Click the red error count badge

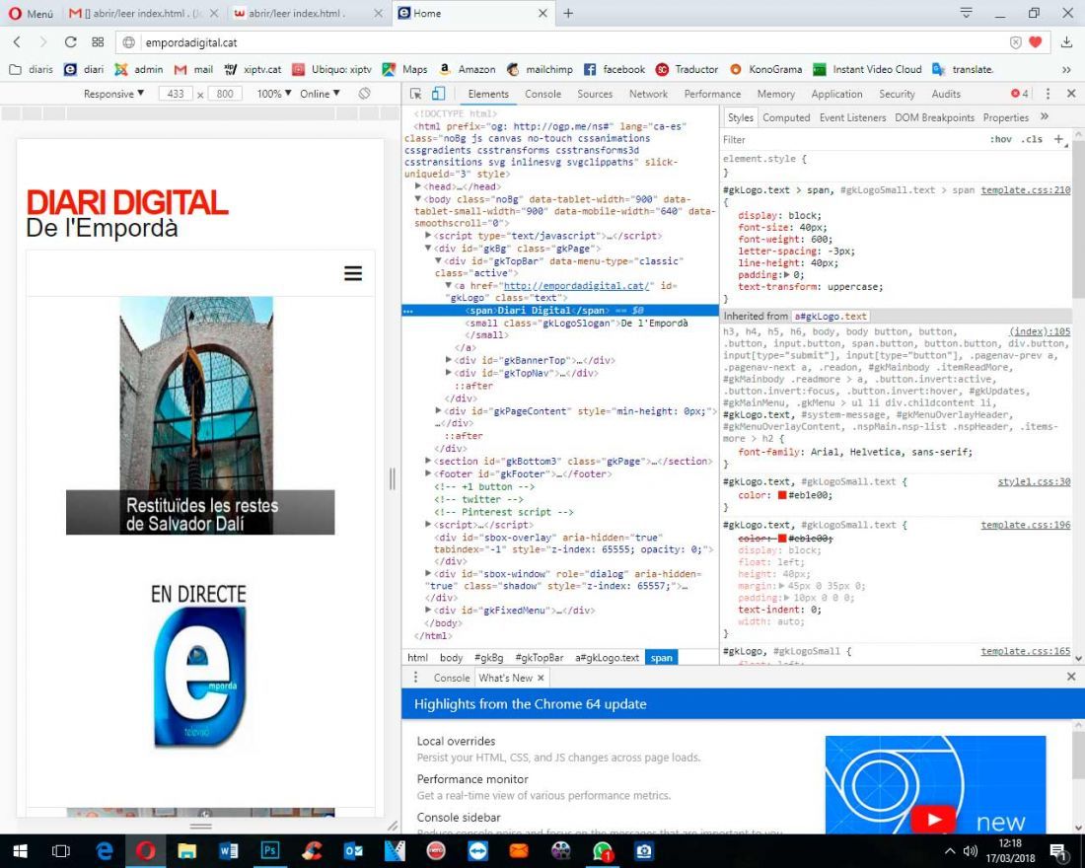(1019, 94)
